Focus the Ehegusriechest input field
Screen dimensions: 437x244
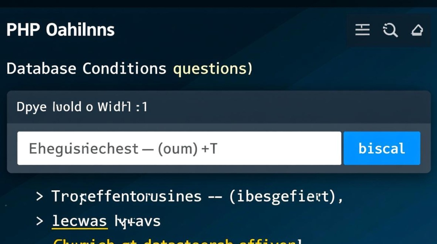click(x=179, y=148)
